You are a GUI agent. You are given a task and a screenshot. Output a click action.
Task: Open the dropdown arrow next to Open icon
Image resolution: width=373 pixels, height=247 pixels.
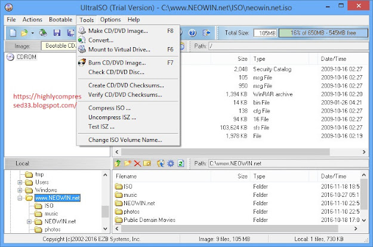33,33
